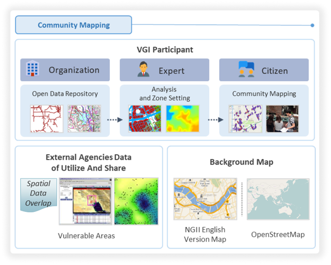Screen dimensions: 331x265
Task: Click the Expert person icon
Action: [x=143, y=69]
